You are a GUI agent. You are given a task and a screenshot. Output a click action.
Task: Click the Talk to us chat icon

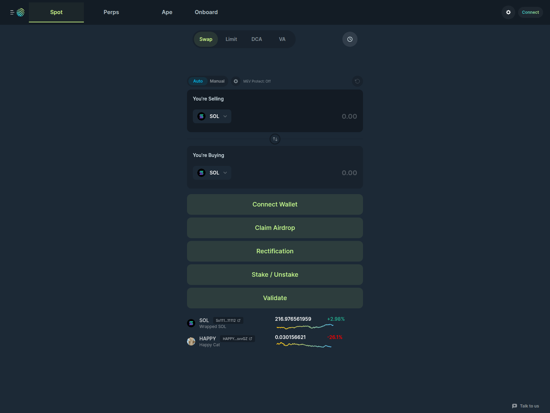(514, 406)
